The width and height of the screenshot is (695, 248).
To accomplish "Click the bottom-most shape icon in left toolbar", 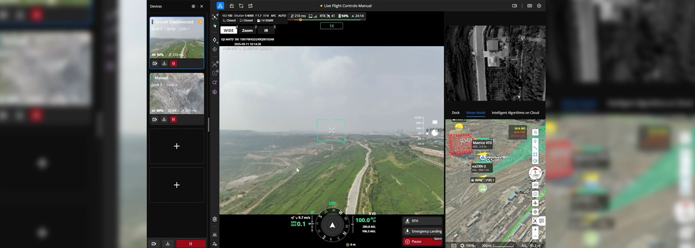I will pos(214,244).
